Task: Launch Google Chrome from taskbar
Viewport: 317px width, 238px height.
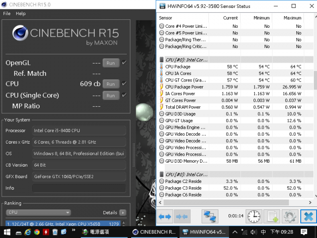Action: pos(37,232)
